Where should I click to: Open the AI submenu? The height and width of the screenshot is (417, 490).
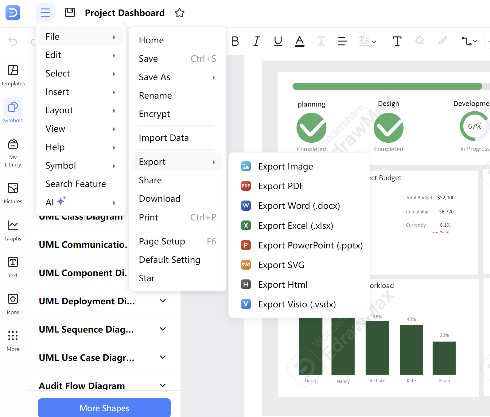81,202
